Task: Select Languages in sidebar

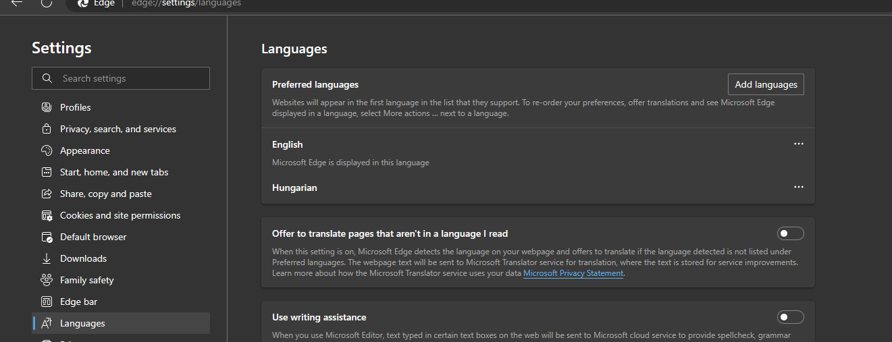Action: [x=121, y=323]
